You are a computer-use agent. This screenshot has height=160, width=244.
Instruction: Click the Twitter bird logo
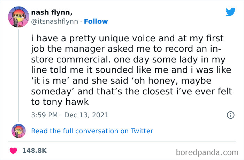coord(230,12)
